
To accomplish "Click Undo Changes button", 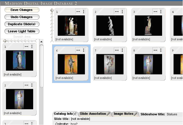I will (x=22, y=17).
